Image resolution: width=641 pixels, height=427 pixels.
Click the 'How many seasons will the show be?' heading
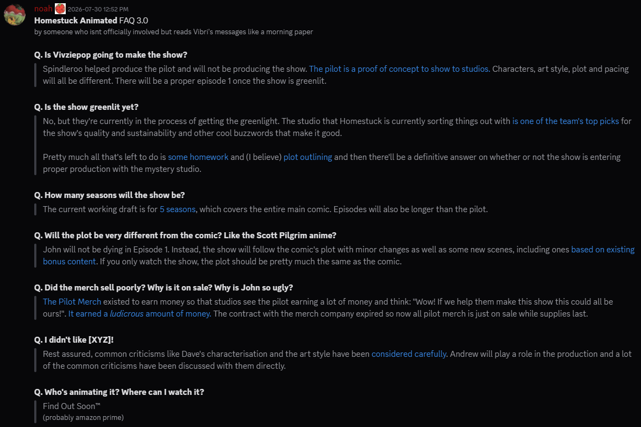point(110,195)
